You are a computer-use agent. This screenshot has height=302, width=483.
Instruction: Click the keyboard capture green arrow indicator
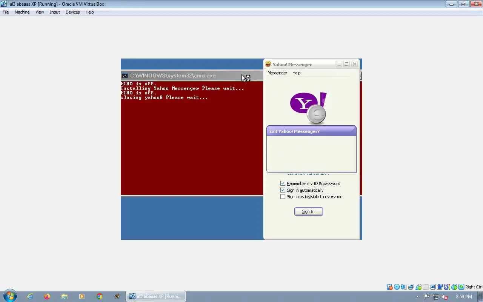(461, 287)
